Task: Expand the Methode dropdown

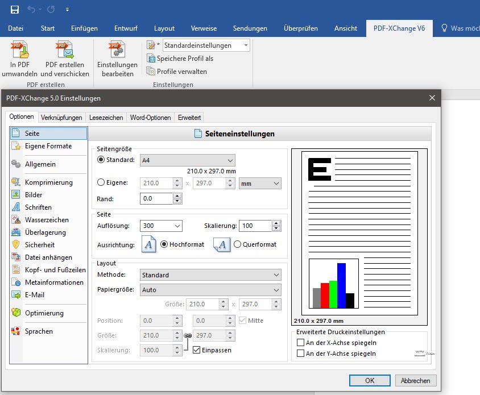Action: click(210, 275)
